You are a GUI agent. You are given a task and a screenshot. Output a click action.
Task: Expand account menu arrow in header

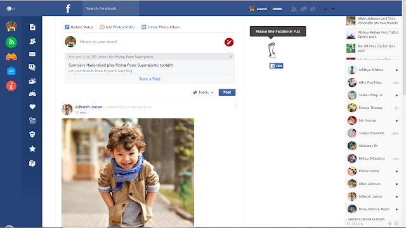(x=333, y=9)
